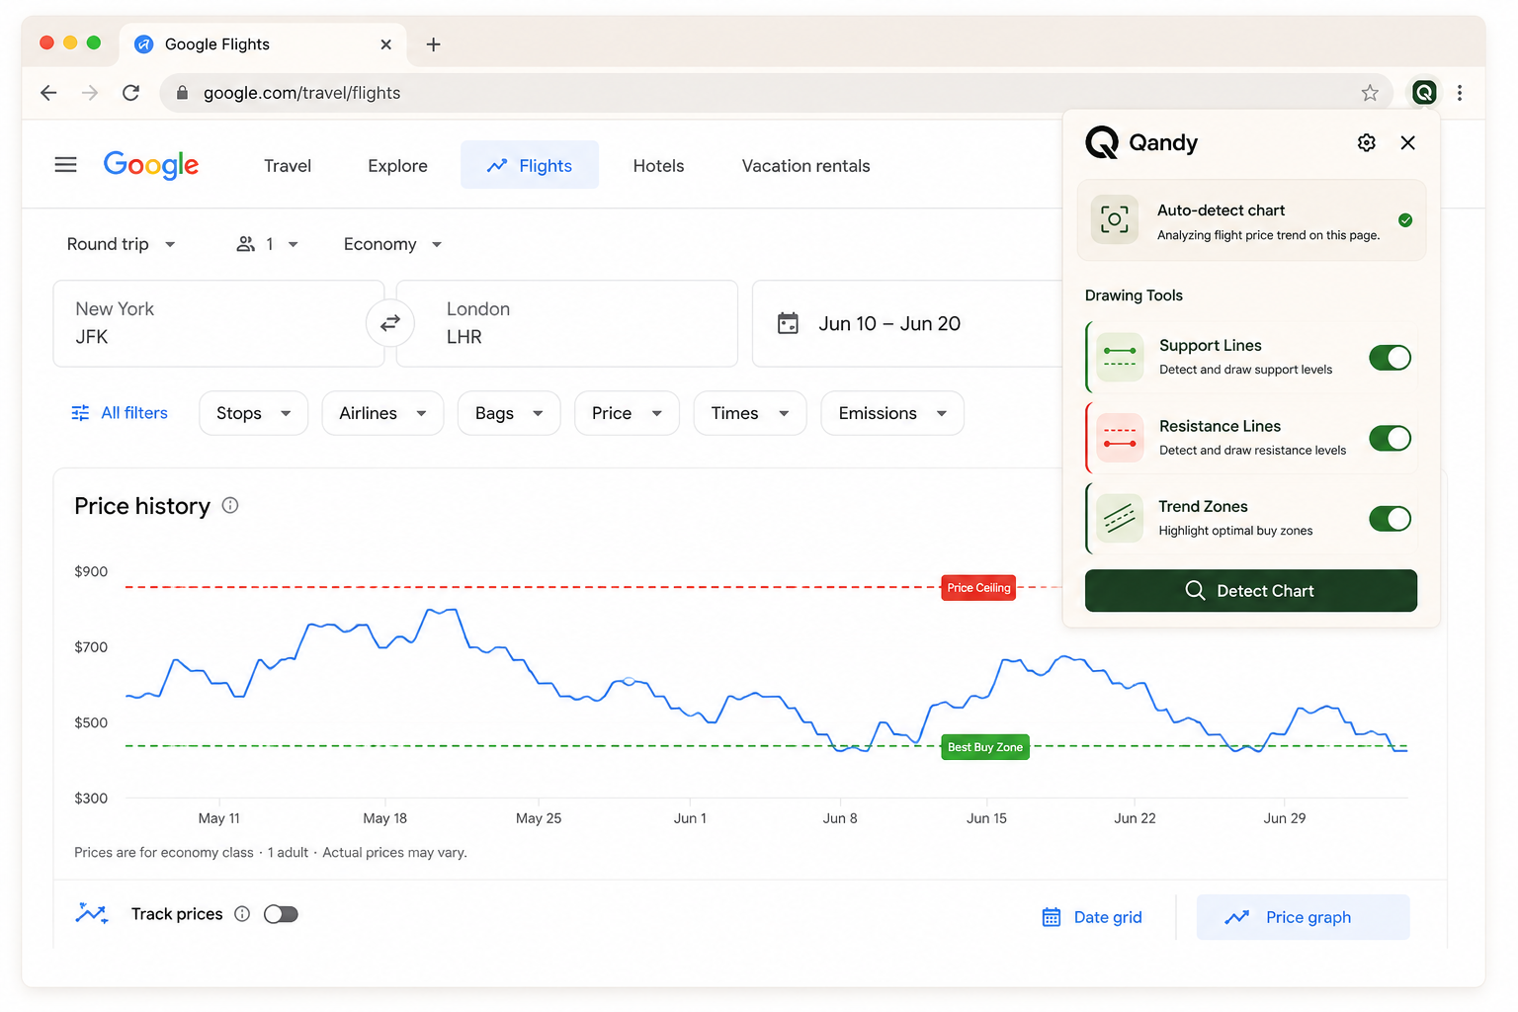Open the Qandy extension icon in the toolbar
The image size is (1518, 1012).
[1424, 93]
